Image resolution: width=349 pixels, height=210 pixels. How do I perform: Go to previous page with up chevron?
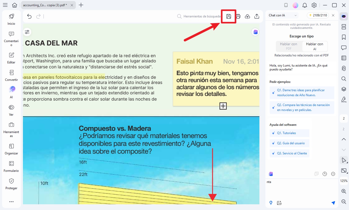[344, 139]
